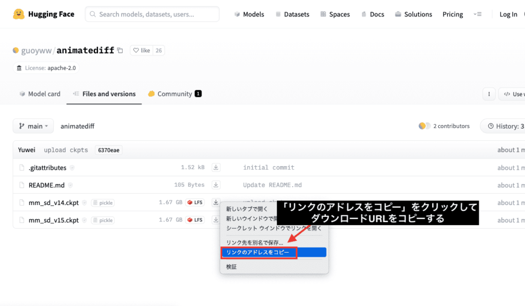Download the mm_sd_v14.ckpt file
Viewport: 525px width, 306px height.
(x=216, y=202)
